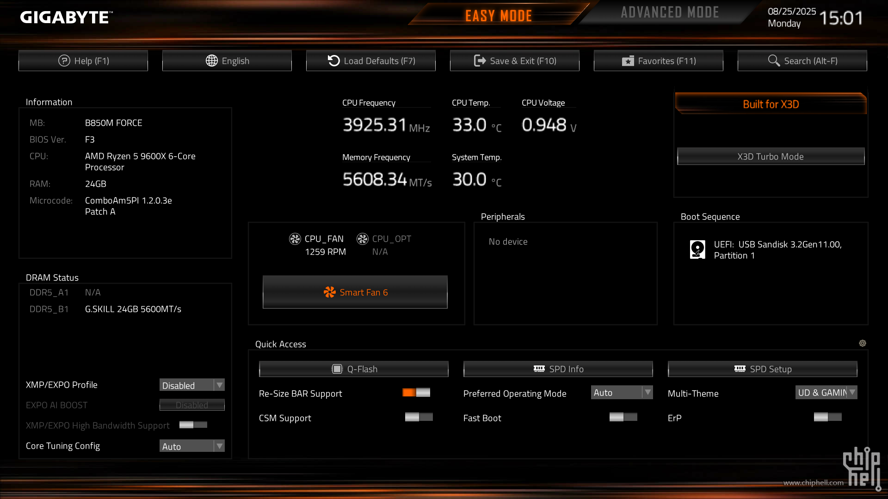Open the EXPO AI BOOST dropdown
888x499 pixels.
pyautogui.click(x=192, y=405)
